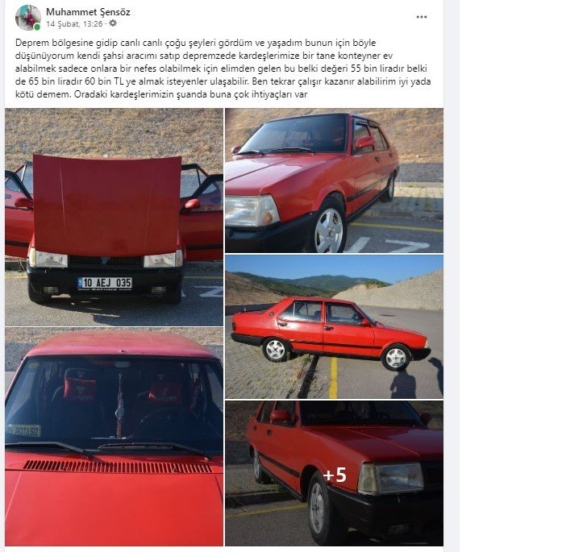Open the post timestamp 14 Şubat, 13:26
The width and height of the screenshot is (566, 552).
74,24
